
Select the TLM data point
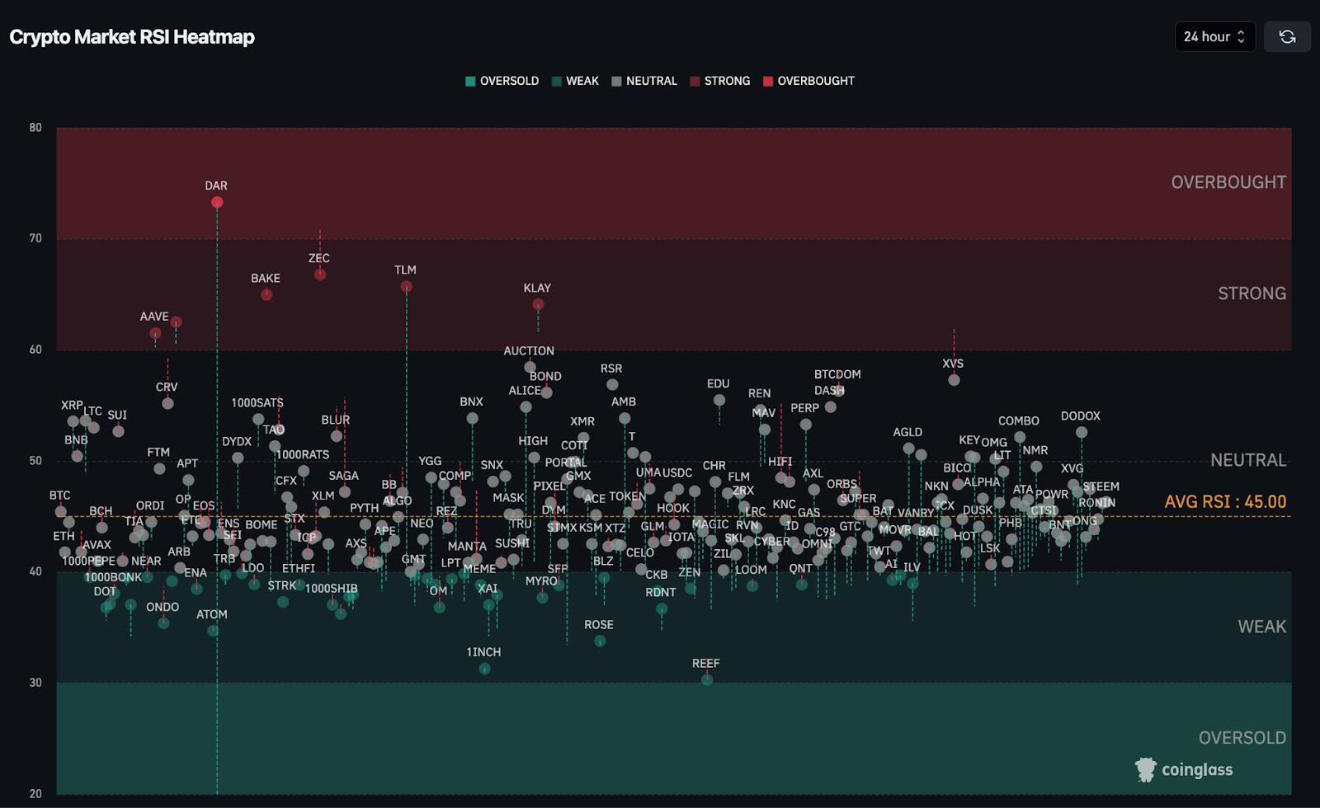click(407, 286)
